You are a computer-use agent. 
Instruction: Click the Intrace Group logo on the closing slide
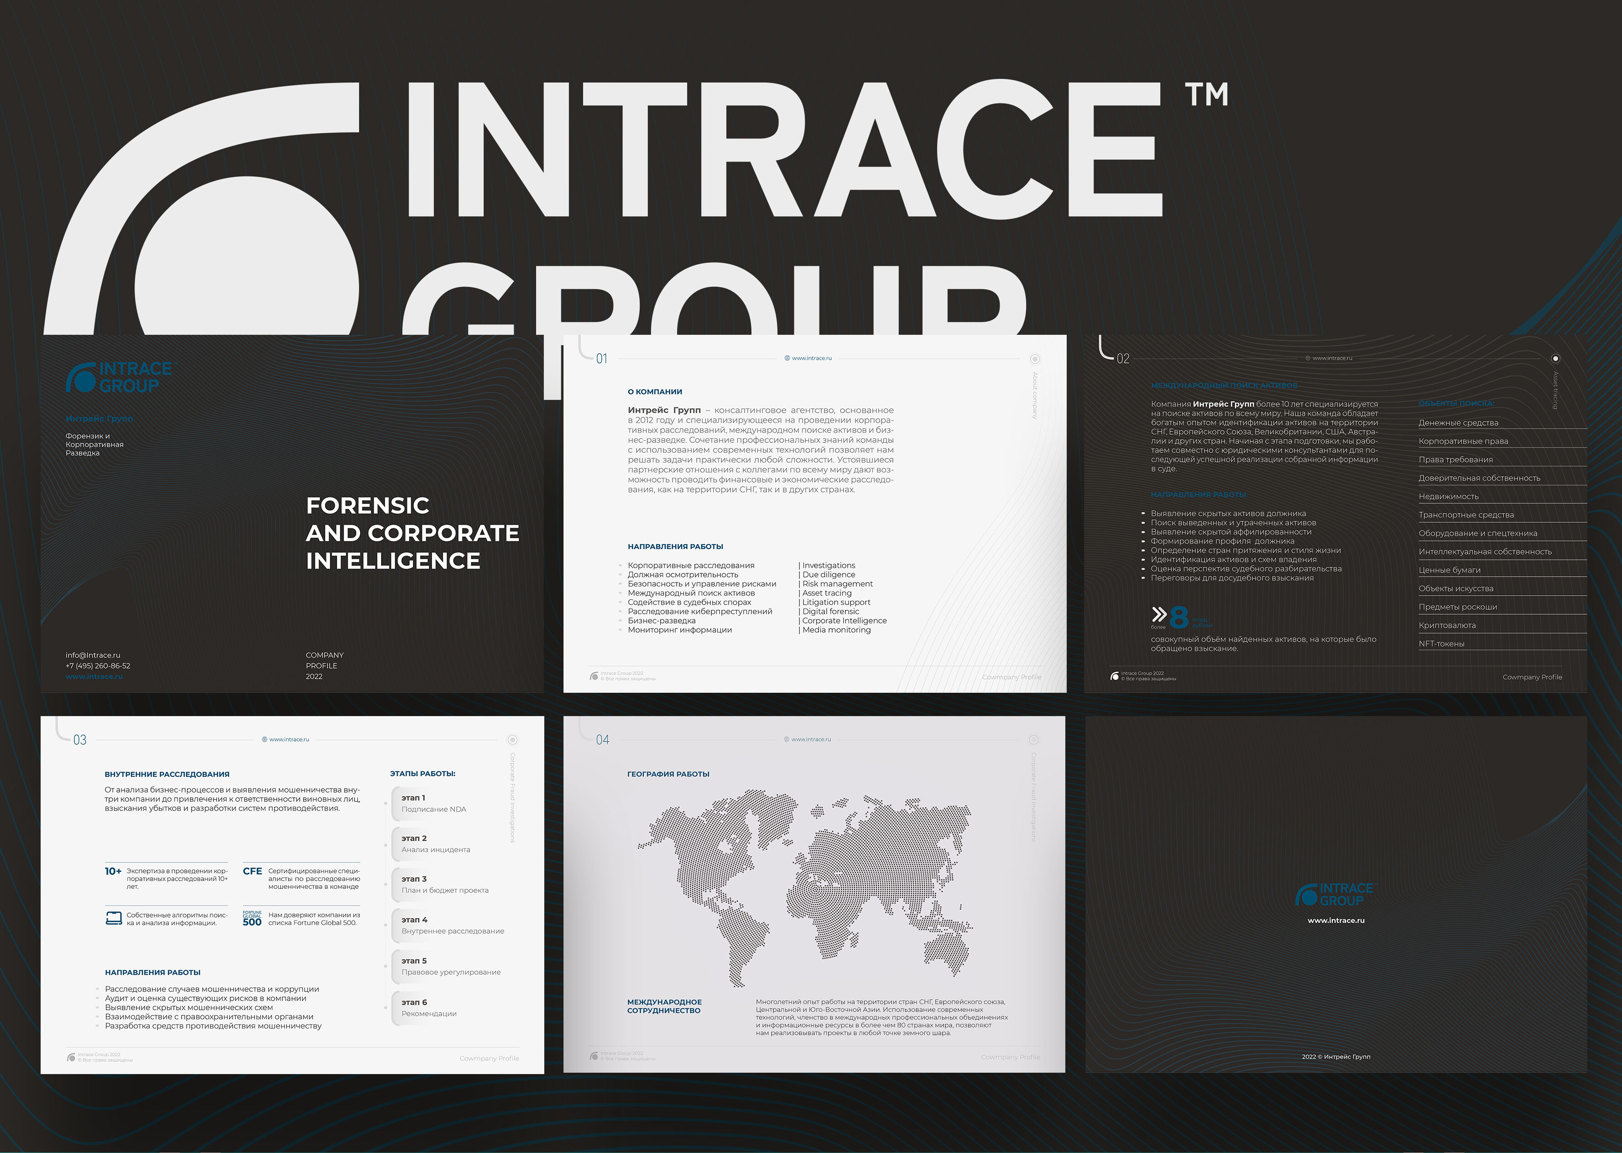[1335, 894]
